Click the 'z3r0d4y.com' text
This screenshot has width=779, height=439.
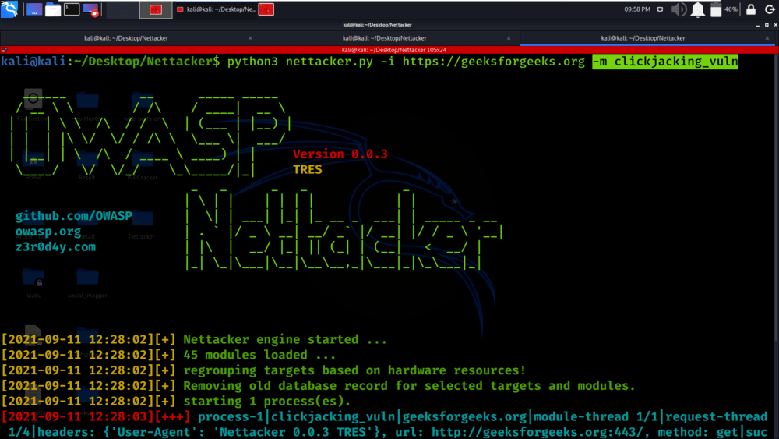55,247
